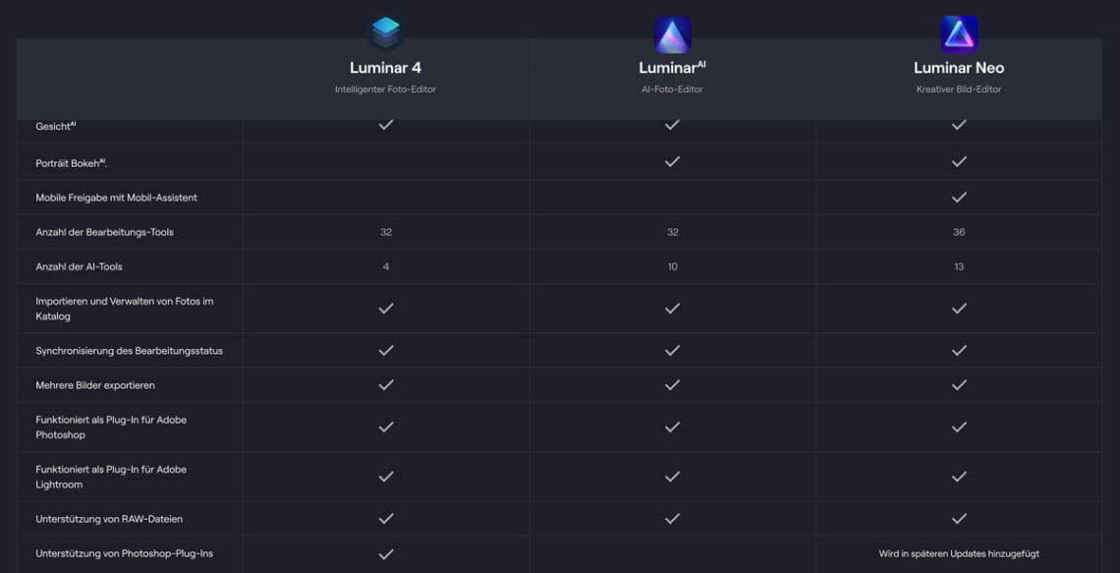Click 'Mehrere Bilder exportieren' row label
The image size is (1120, 573).
click(x=95, y=385)
